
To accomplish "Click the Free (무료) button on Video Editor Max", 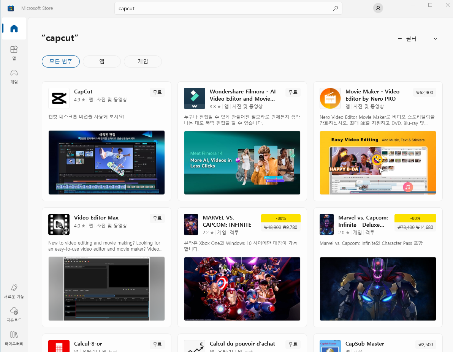I will point(157,218).
